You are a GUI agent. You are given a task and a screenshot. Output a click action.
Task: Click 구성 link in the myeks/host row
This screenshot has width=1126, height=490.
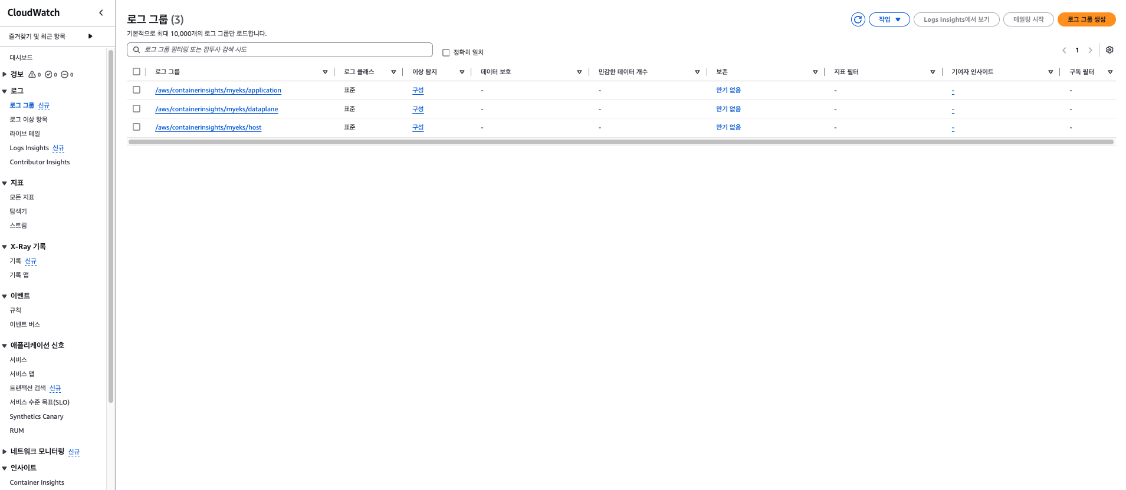(x=418, y=127)
